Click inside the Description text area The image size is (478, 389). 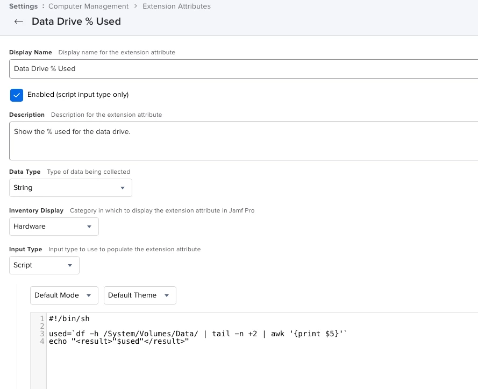point(244,141)
